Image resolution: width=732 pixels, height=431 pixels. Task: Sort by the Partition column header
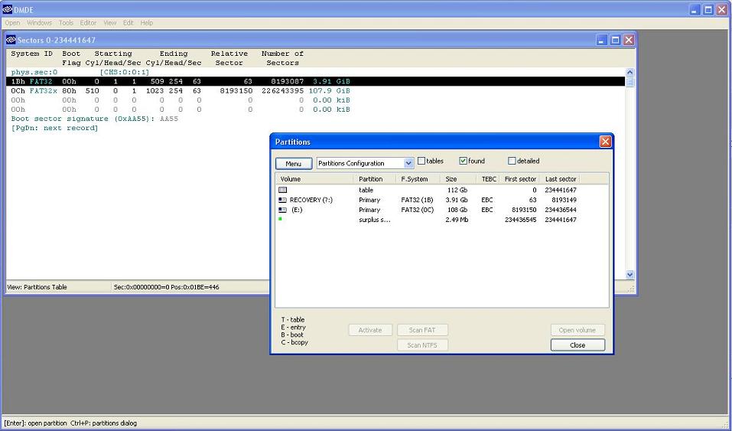[x=375, y=179]
